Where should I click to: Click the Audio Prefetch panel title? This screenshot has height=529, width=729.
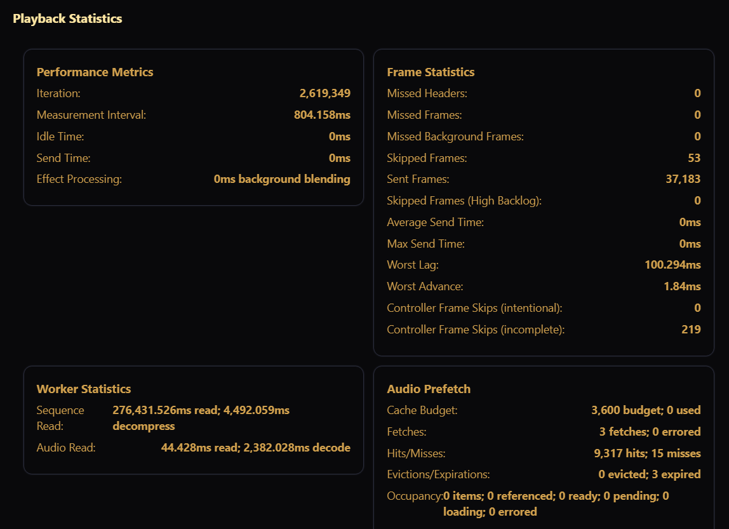pyautogui.click(x=429, y=389)
